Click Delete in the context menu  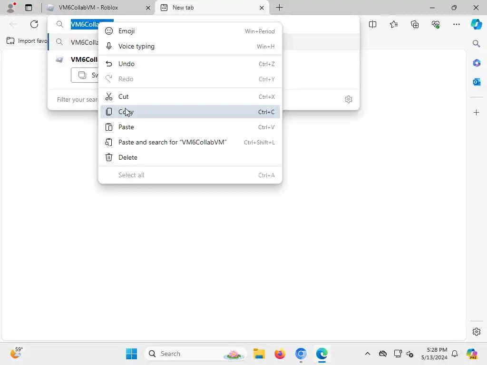point(190,157)
